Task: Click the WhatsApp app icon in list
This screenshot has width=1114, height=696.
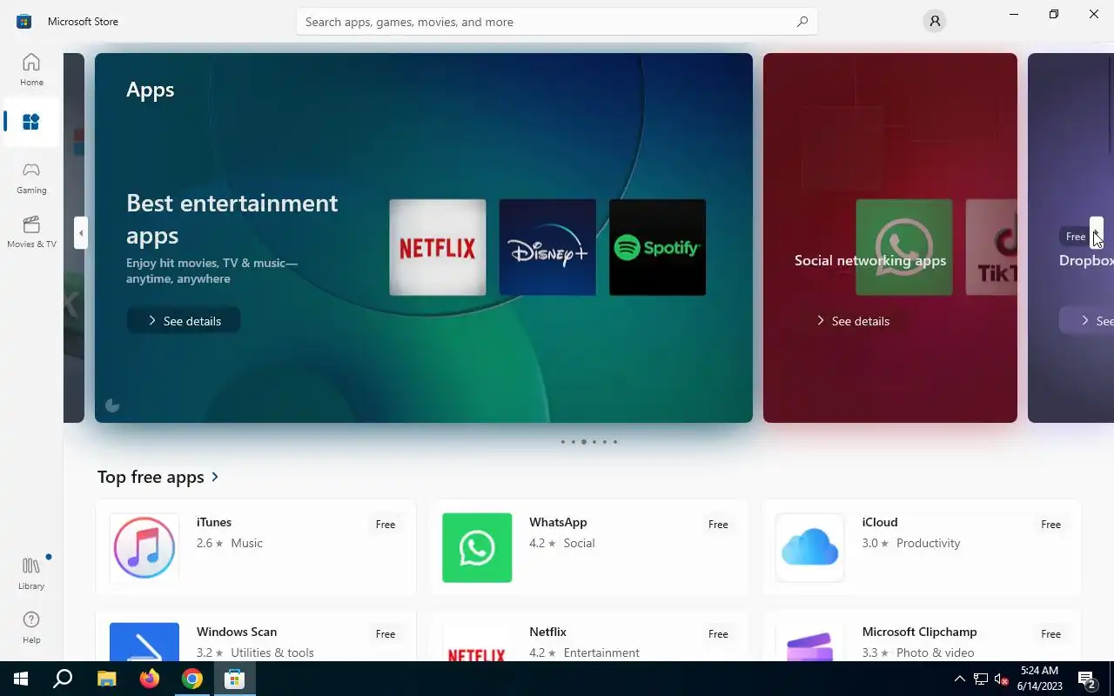Action: 477,547
